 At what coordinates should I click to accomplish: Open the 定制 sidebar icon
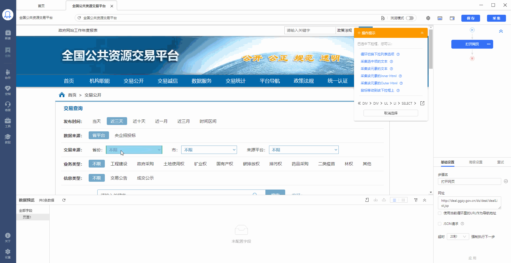[x=8, y=90]
